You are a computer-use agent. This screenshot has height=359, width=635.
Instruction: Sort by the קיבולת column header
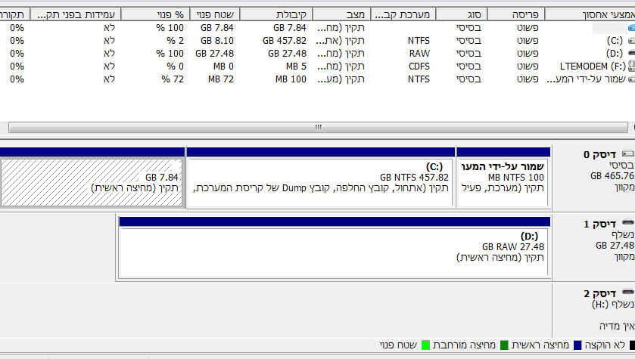point(275,15)
